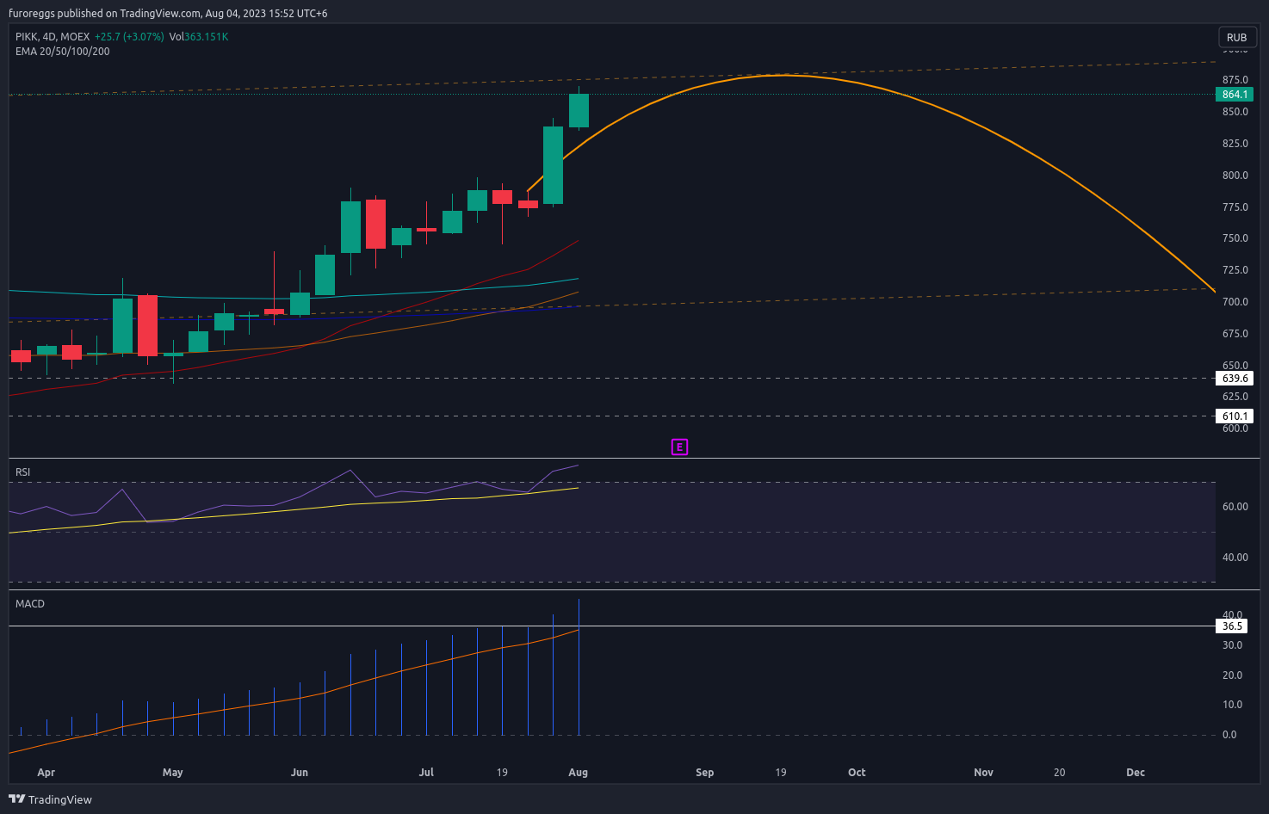Click the Oct label on the time axis

(x=857, y=773)
